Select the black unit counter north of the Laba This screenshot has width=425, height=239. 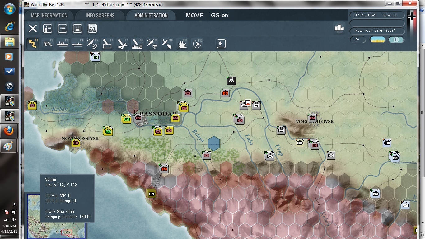click(231, 81)
